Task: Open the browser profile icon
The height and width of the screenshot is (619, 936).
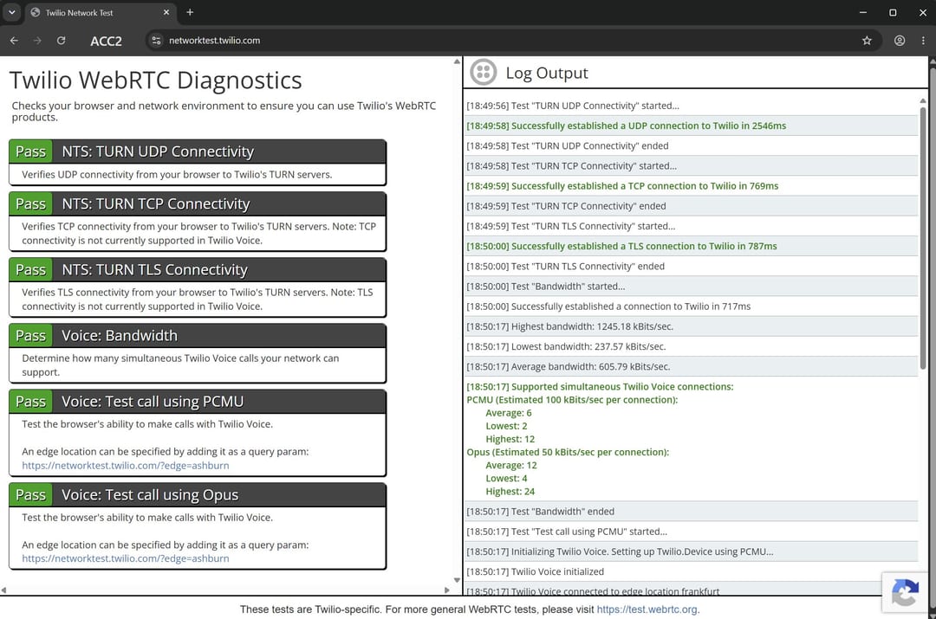Action: [x=900, y=41]
